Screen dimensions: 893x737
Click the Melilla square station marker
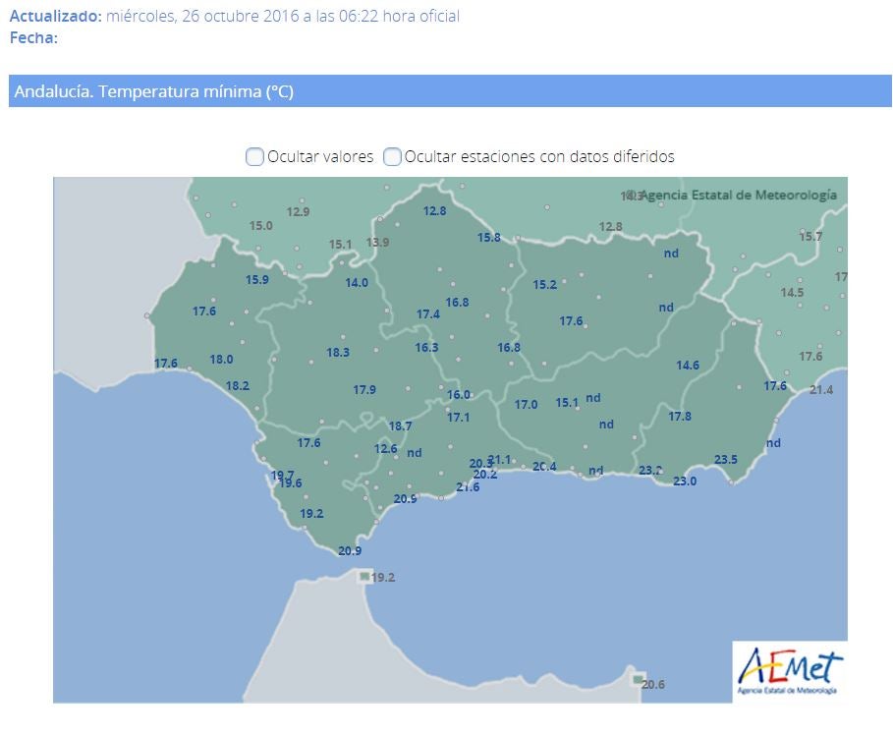point(639,680)
